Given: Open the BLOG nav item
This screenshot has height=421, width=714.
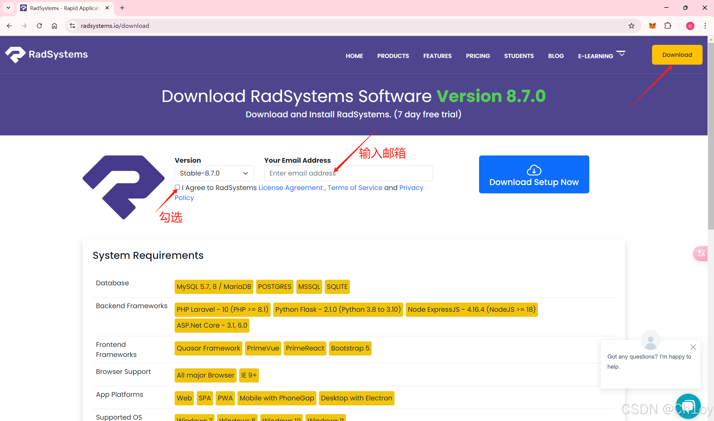Looking at the screenshot, I should 556,56.
